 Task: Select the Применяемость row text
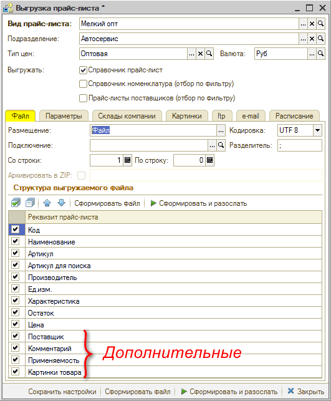(54, 360)
